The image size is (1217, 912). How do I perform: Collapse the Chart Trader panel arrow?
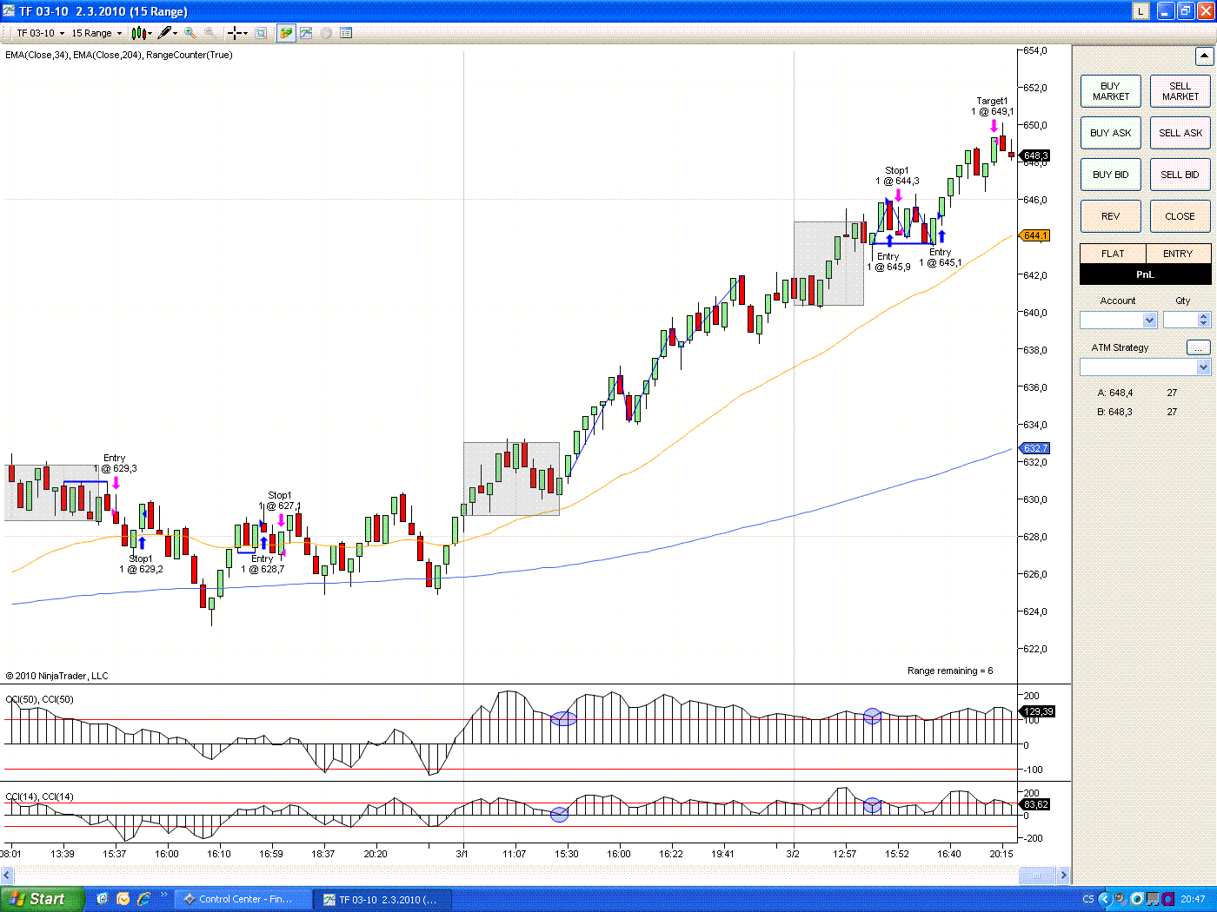(1204, 56)
